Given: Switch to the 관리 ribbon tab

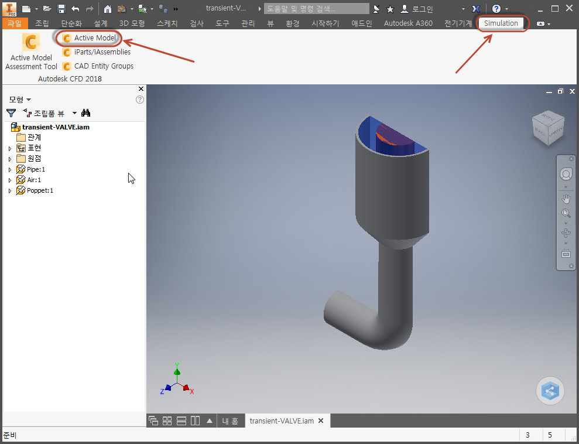Looking at the screenshot, I should (x=248, y=23).
